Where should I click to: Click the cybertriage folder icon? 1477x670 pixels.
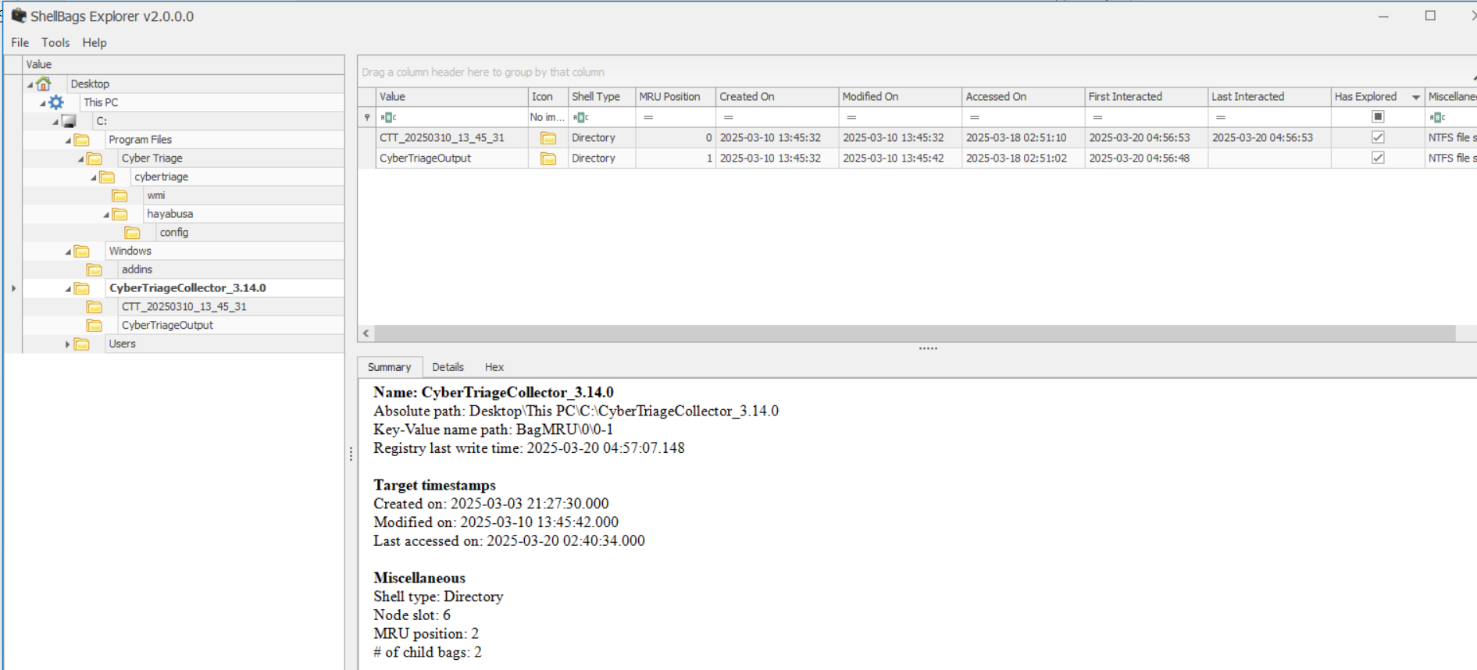tap(107, 177)
